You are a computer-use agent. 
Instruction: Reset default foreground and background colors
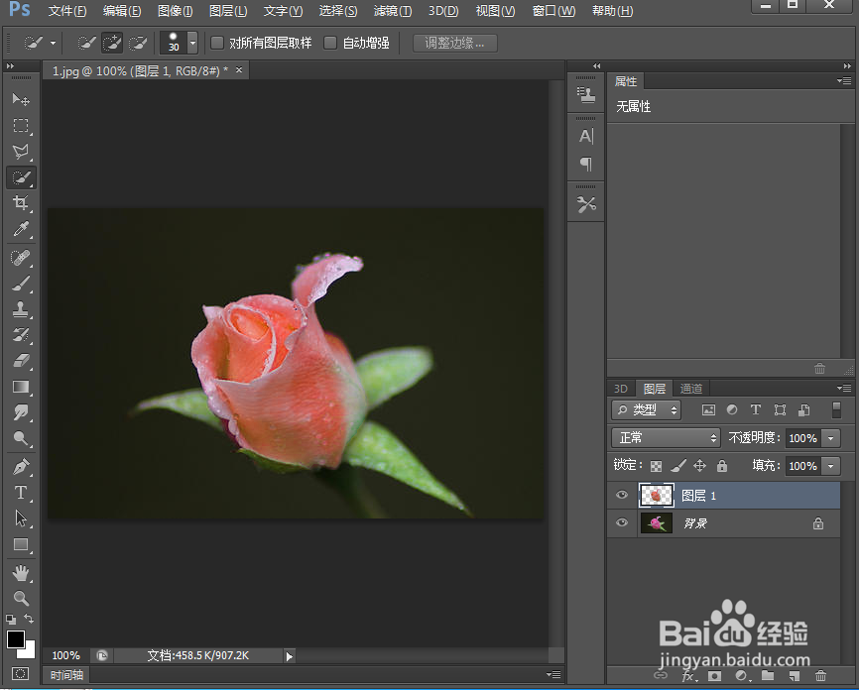[x=11, y=620]
